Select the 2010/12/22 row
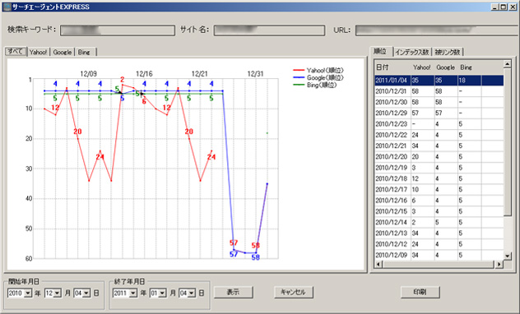Image resolution: width=520 pixels, height=314 pixels. click(x=439, y=135)
